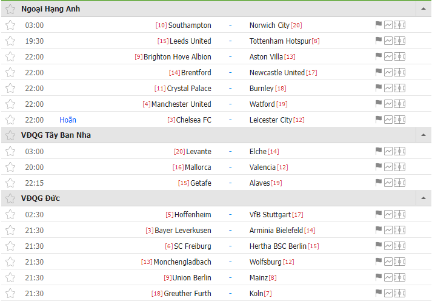Image resolution: width=432 pixels, height=301 pixels.
Task: Collapse the VĐQG Đức section
Action: click(x=424, y=198)
